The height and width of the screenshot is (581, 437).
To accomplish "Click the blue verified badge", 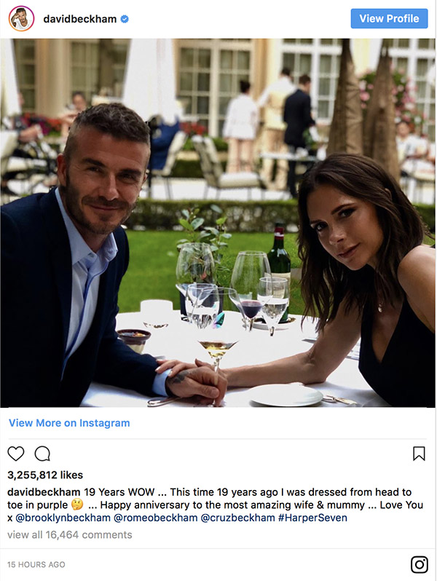I will [125, 19].
